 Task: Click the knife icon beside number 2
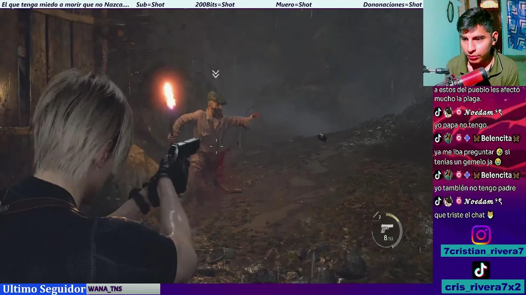pyautogui.click(x=375, y=215)
